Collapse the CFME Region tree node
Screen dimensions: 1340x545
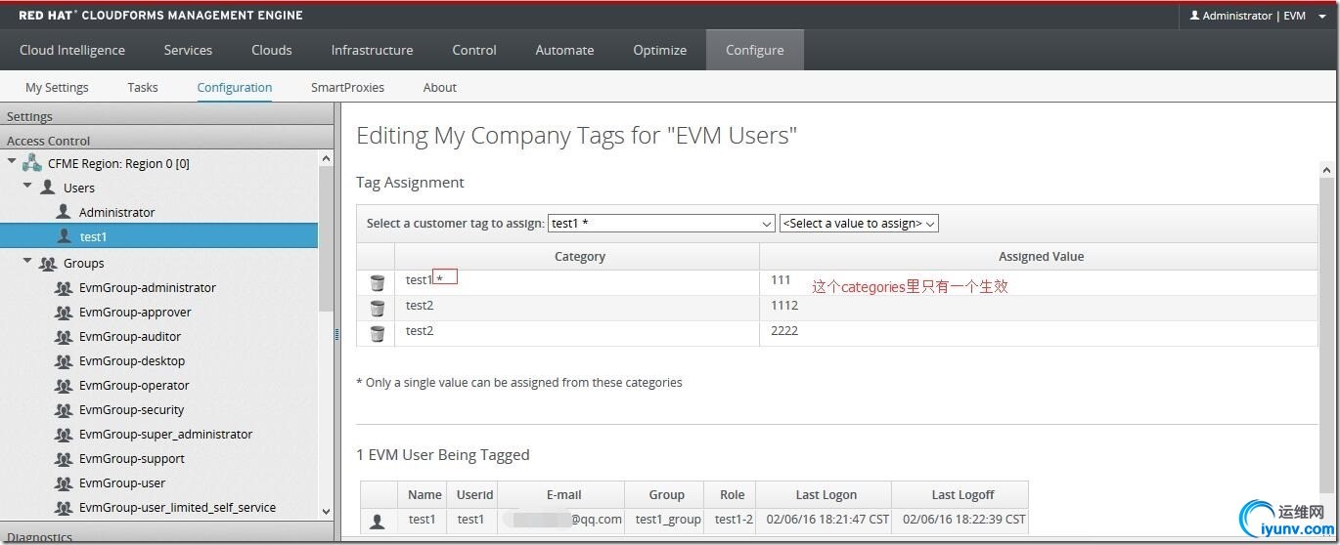12,162
